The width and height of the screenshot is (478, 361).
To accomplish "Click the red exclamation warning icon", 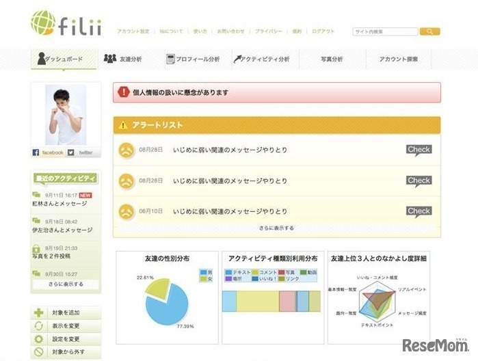I will tap(124, 92).
